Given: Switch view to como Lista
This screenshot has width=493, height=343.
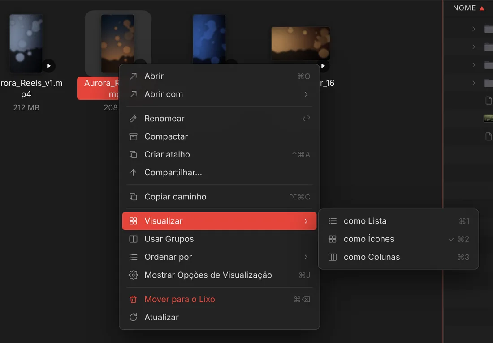Looking at the screenshot, I should [399, 221].
